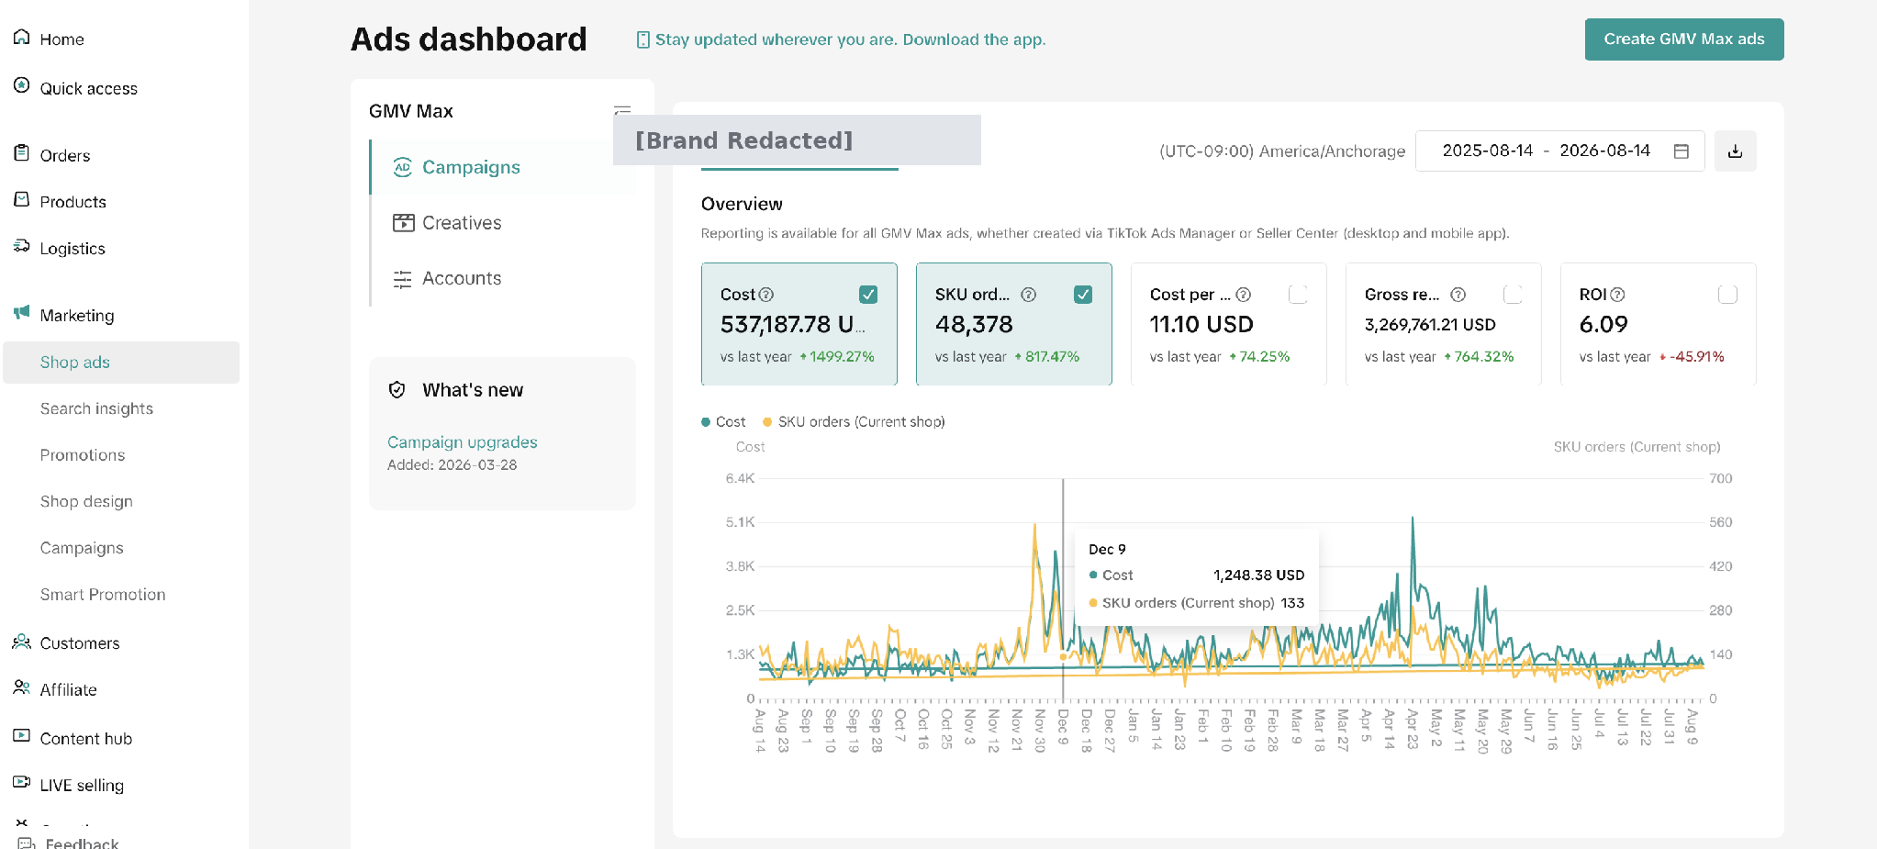Click Create GMV Max ads button

(1683, 39)
